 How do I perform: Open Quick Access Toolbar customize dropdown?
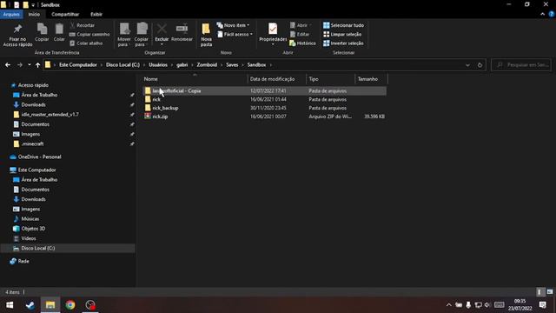pyautogui.click(x=33, y=5)
